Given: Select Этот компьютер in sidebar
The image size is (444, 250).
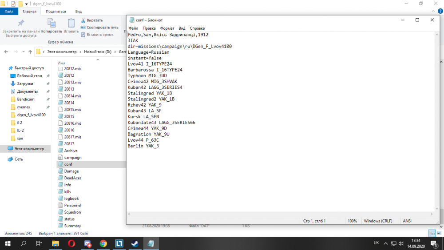Looking at the screenshot, I should (26, 149).
